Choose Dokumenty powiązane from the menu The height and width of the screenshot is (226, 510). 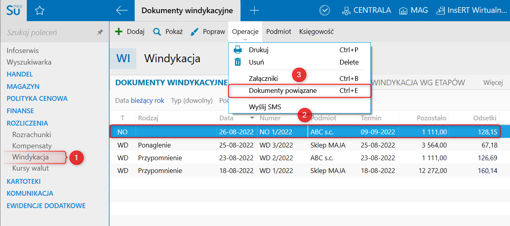pos(300,90)
